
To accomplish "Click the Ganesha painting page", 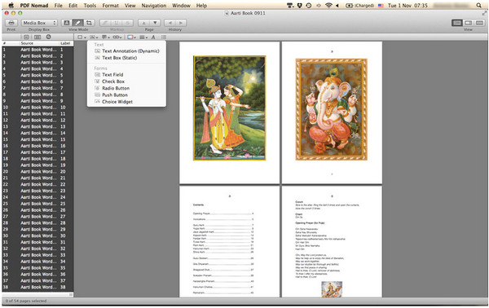I will 332,112.
